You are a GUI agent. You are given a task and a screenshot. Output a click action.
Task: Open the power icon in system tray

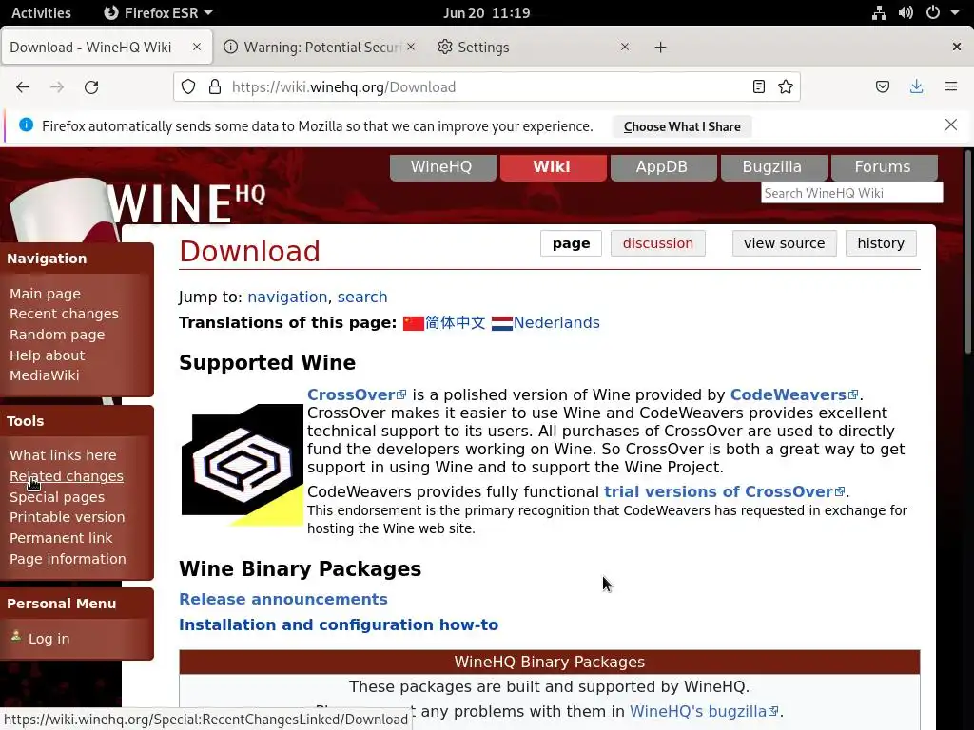tap(932, 12)
